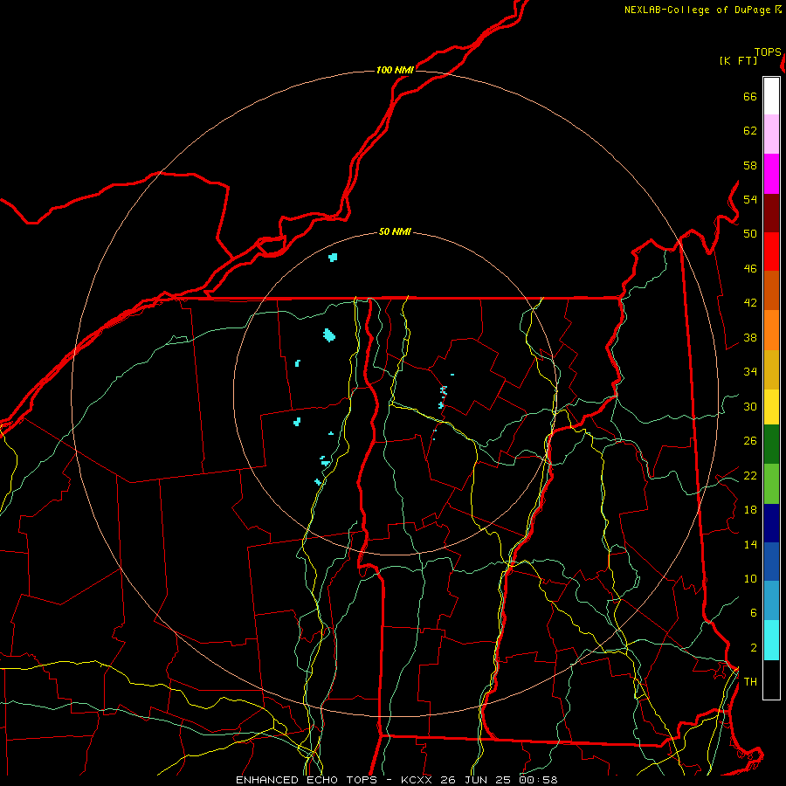Click the legend value 50
The width and height of the screenshot is (786, 786).
tap(750, 234)
